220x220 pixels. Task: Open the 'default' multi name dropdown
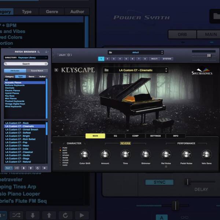point(136,52)
